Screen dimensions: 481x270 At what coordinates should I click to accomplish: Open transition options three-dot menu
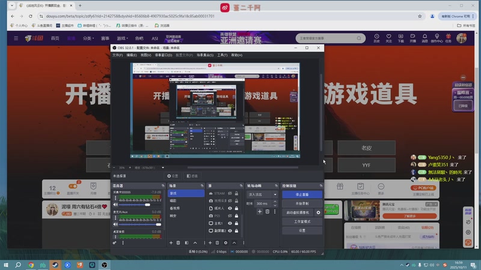click(275, 212)
